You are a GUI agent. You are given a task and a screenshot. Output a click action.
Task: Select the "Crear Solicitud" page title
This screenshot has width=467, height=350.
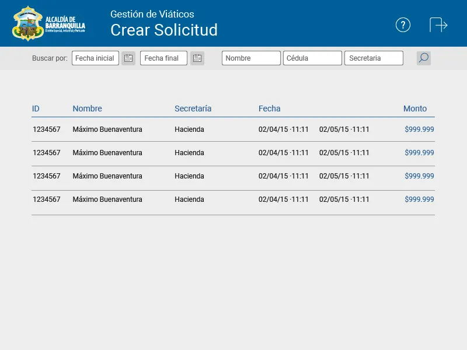164,30
